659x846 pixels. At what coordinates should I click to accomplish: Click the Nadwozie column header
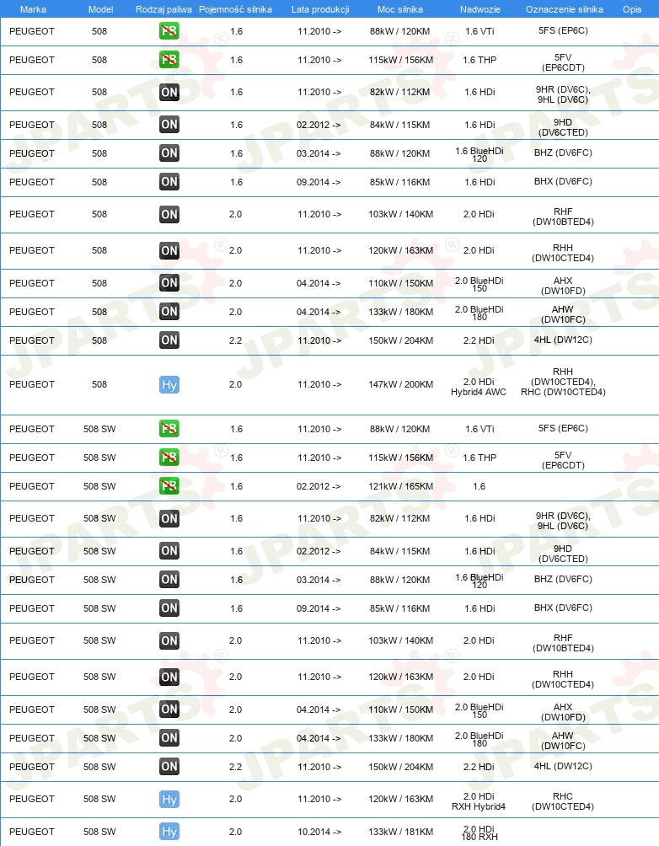tap(480, 9)
